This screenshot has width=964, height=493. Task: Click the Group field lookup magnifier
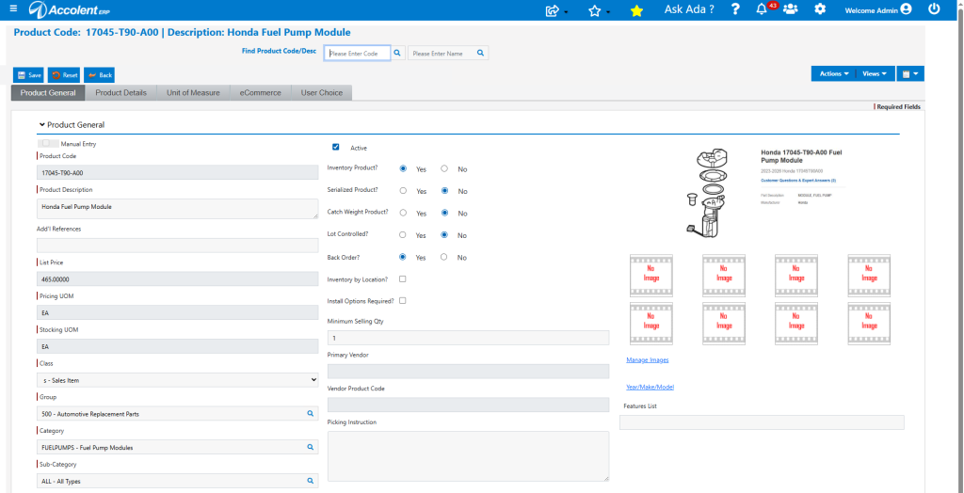[311, 414]
